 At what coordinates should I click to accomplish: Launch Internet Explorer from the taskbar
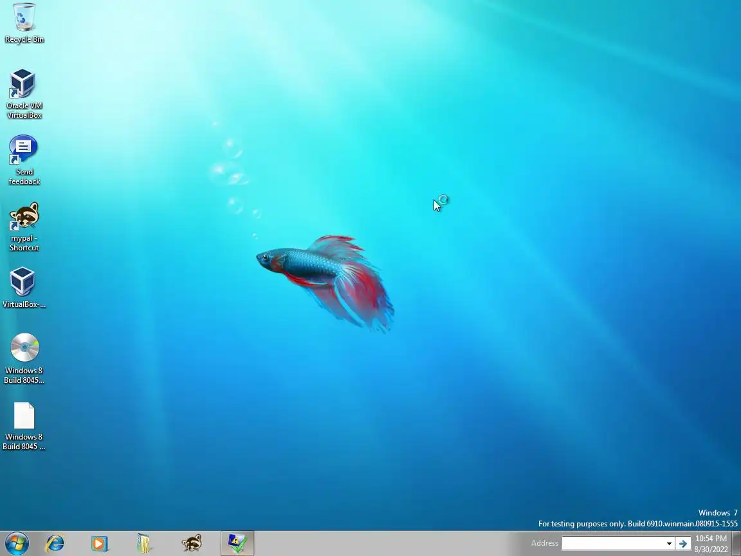coord(55,543)
